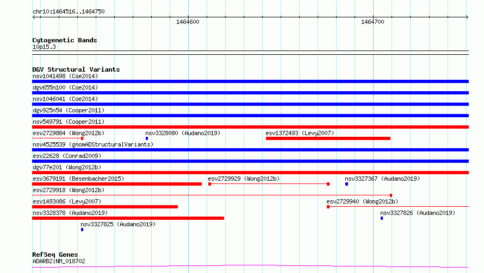This screenshot has width=484, height=273.
Task: Click the RefSeq Genes track title
Action: pyautogui.click(x=55, y=255)
